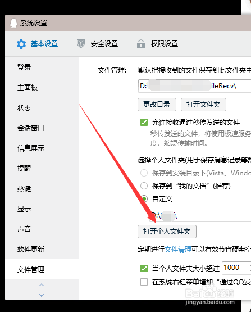The width and height of the screenshot is (251, 312).
Task: Click the sidebar scroll-up chevron
Action: click(42, 285)
